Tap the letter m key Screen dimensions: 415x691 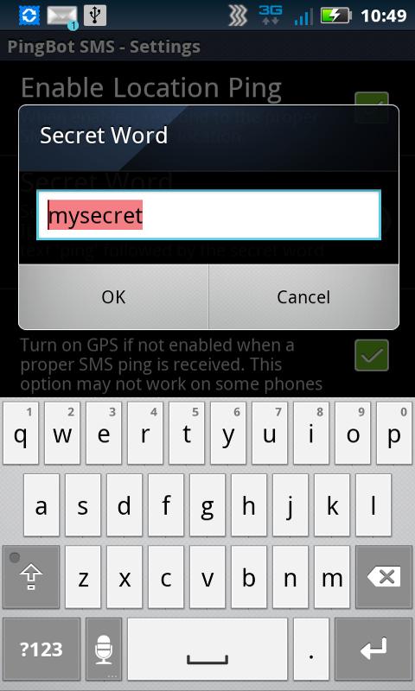[x=332, y=577]
